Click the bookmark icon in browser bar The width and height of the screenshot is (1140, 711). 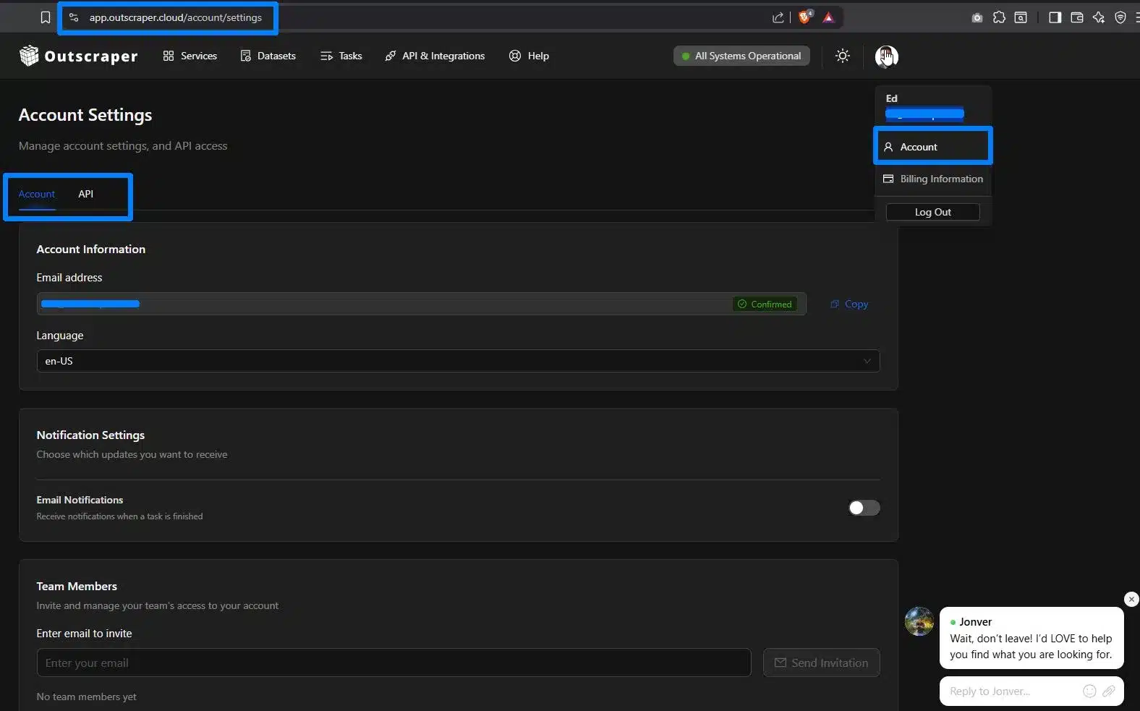(x=46, y=17)
